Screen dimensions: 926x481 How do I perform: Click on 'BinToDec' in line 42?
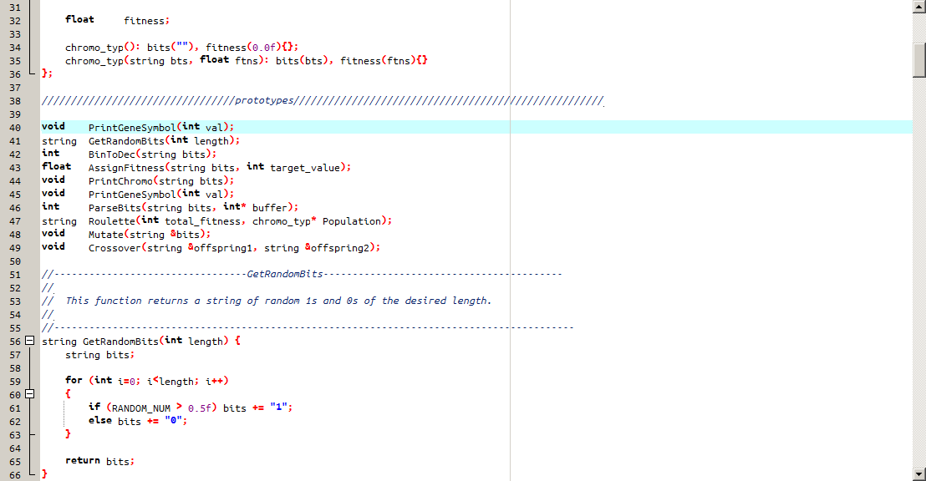[112, 154]
